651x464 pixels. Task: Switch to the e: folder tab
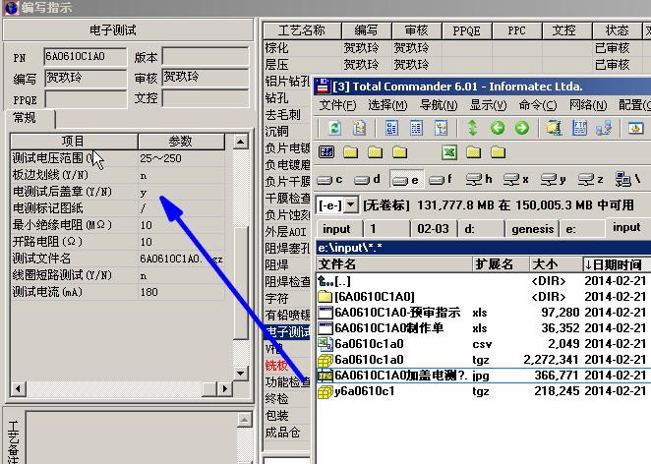pyautogui.click(x=582, y=229)
